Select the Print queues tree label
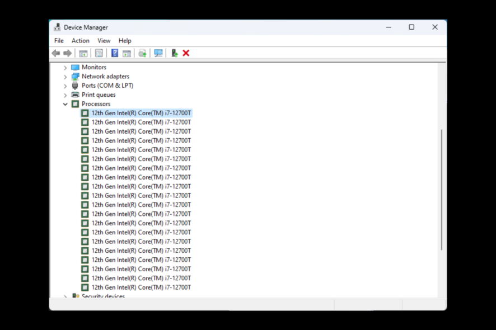 [99, 95]
